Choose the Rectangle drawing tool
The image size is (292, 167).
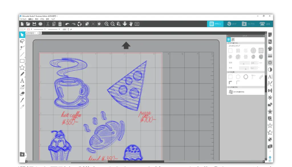point(22,61)
